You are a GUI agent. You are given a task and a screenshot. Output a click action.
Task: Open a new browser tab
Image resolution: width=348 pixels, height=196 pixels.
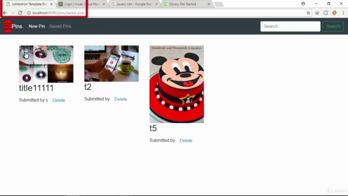pyautogui.click(x=219, y=4)
